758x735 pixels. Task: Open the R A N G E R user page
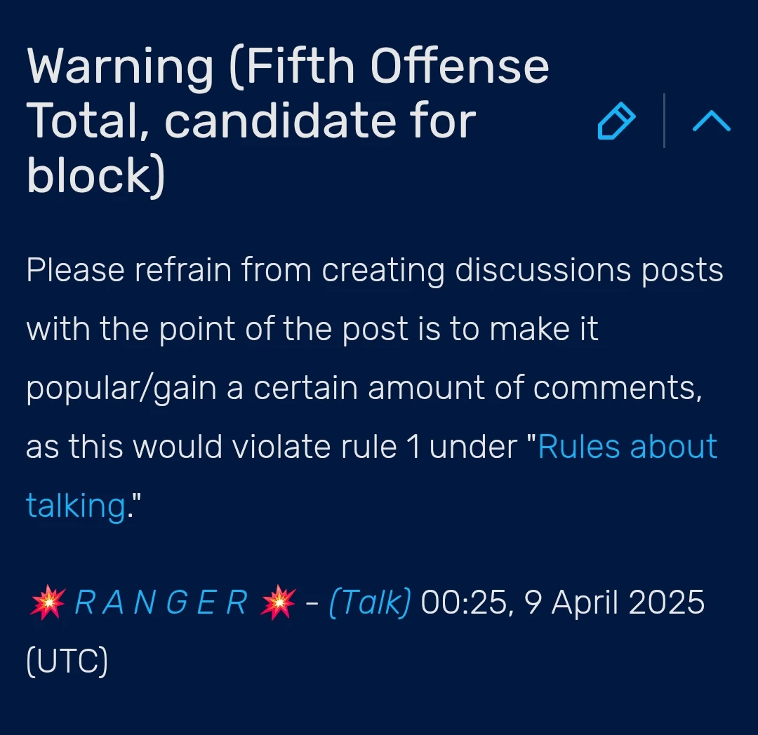[x=161, y=602]
